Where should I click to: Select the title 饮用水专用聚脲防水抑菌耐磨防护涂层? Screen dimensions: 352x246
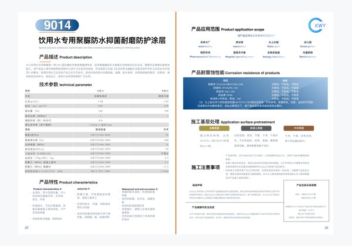pyautogui.click(x=102, y=40)
